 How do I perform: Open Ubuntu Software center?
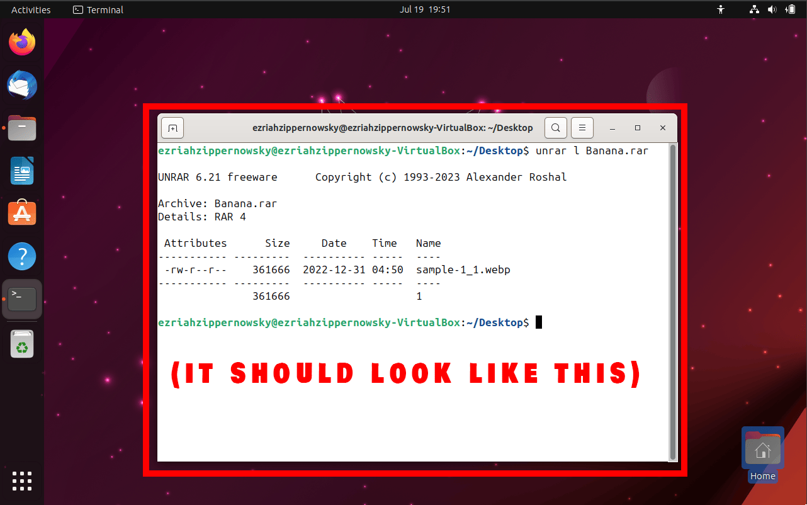(22, 213)
